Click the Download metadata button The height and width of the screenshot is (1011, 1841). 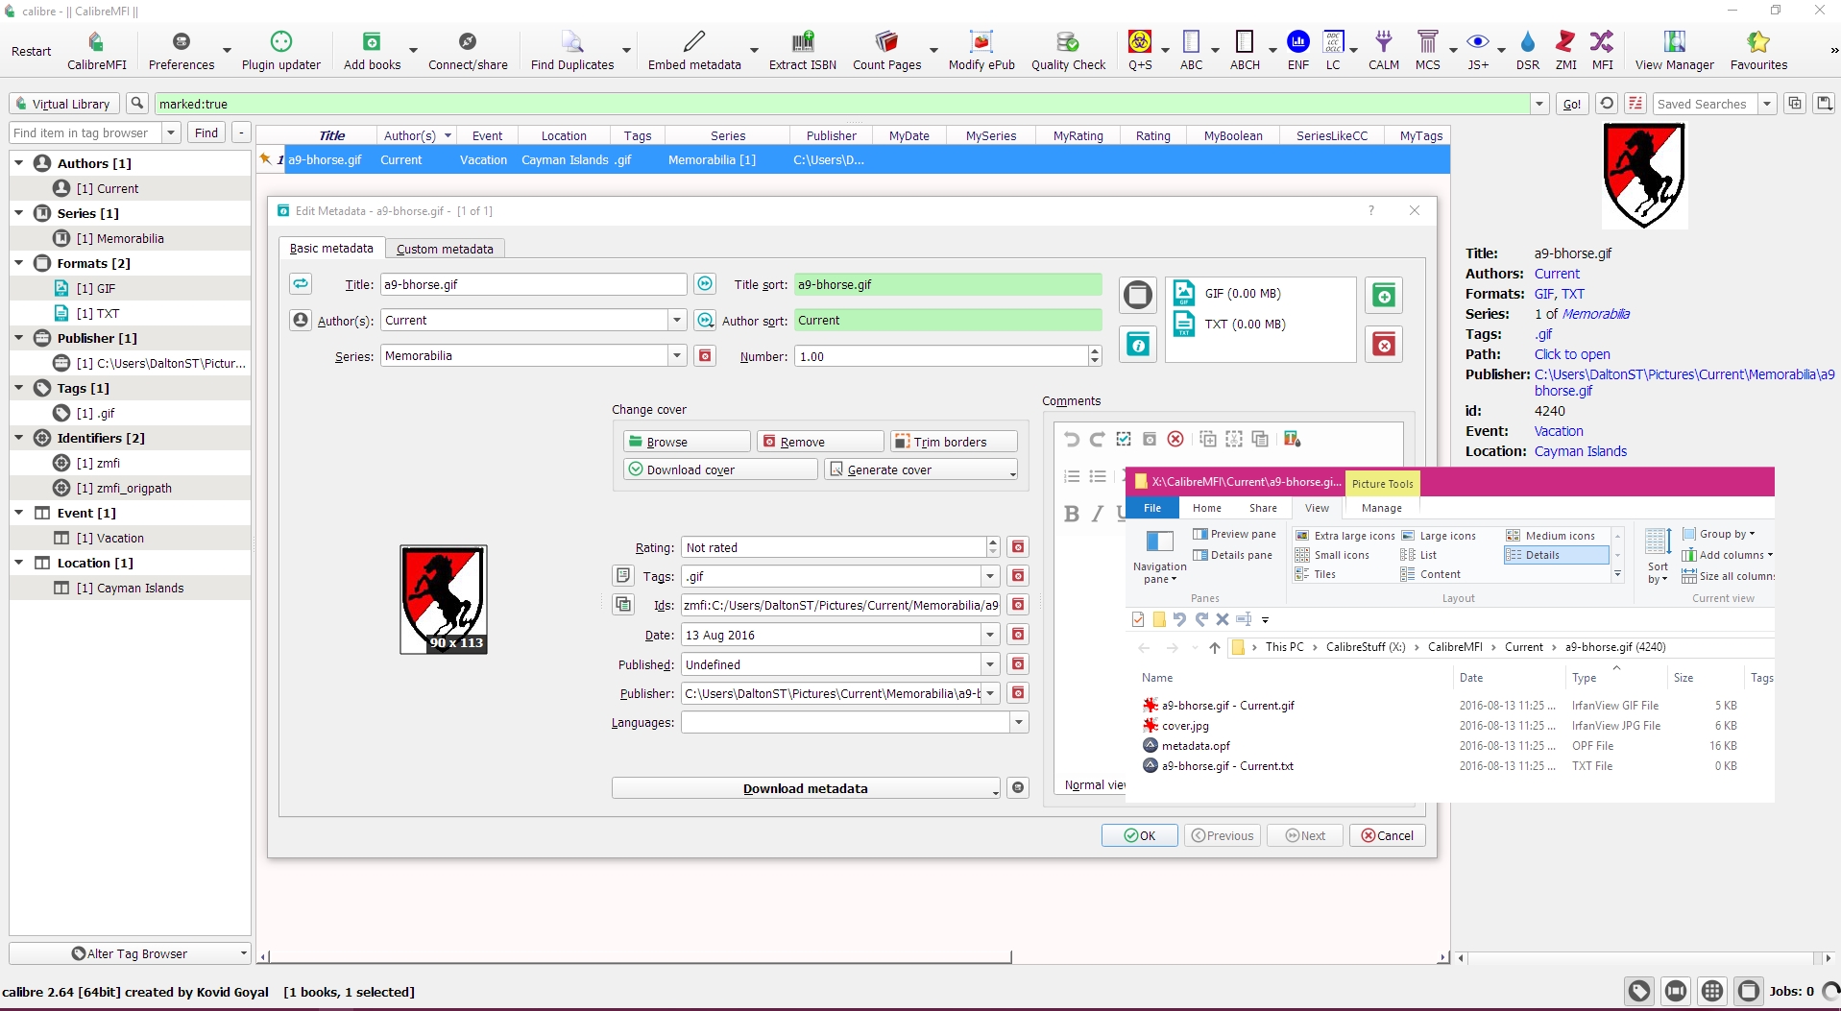[x=805, y=788]
